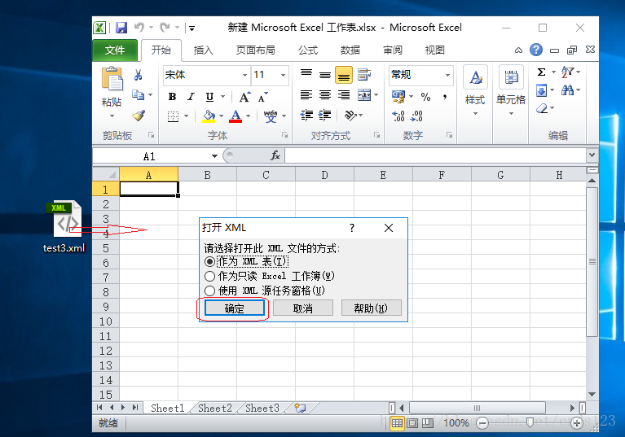The height and width of the screenshot is (437, 625).
Task: Click the formula bar input field
Action: [436, 155]
